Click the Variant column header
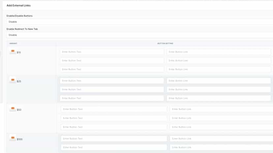Screen dimensions: 273x153 pos(13,43)
